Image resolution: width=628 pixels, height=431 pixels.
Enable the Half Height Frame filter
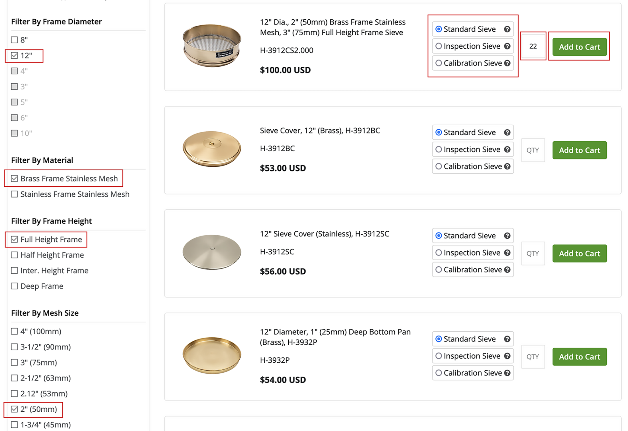[14, 255]
